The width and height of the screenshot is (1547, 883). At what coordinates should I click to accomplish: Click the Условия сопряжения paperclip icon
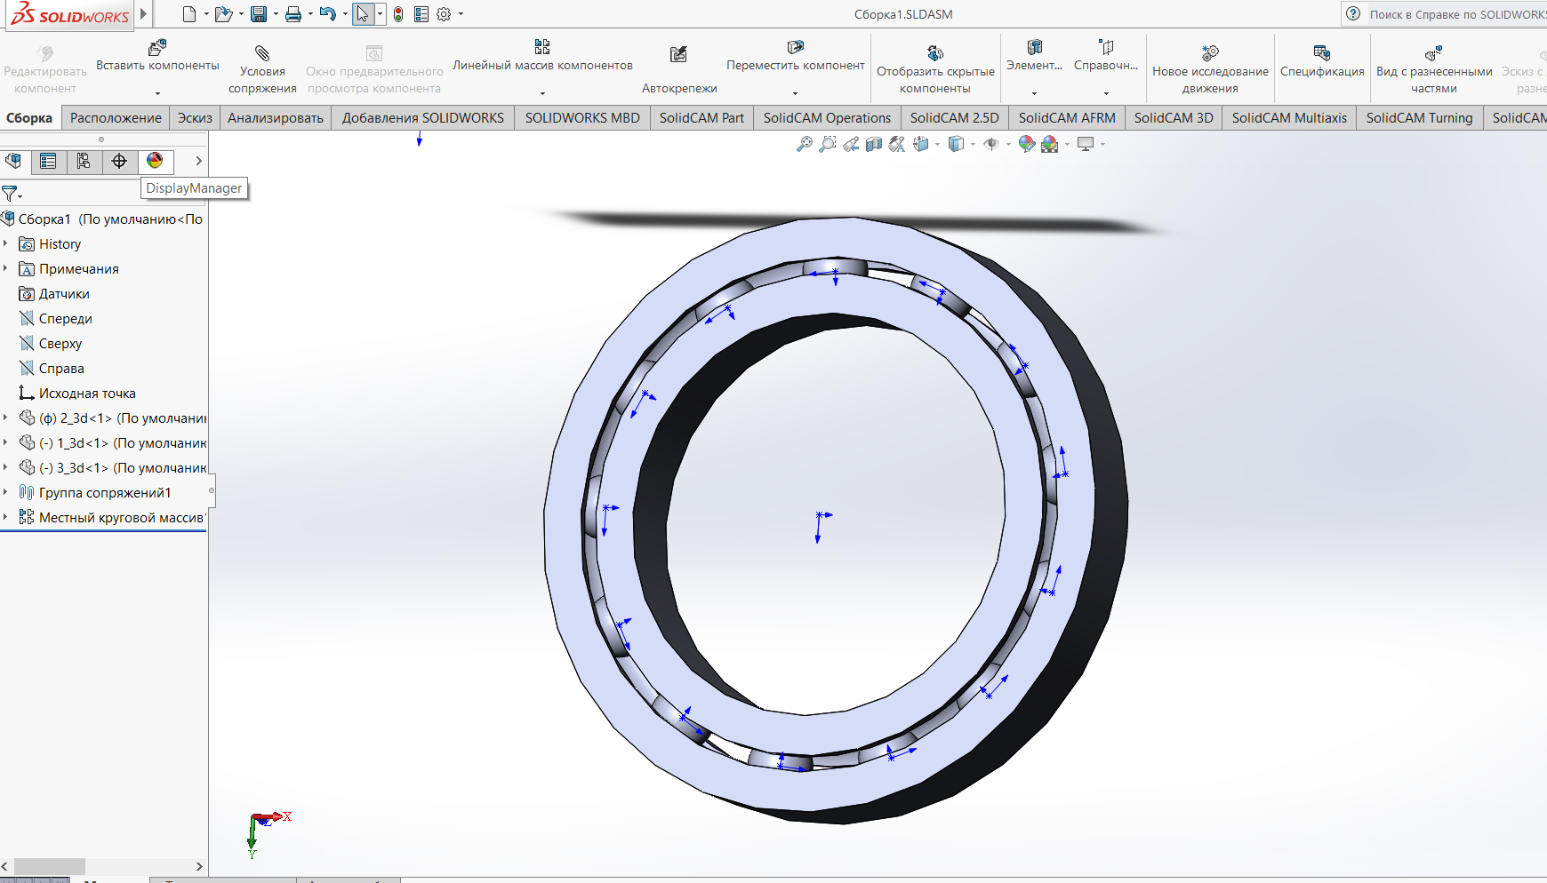tap(262, 53)
